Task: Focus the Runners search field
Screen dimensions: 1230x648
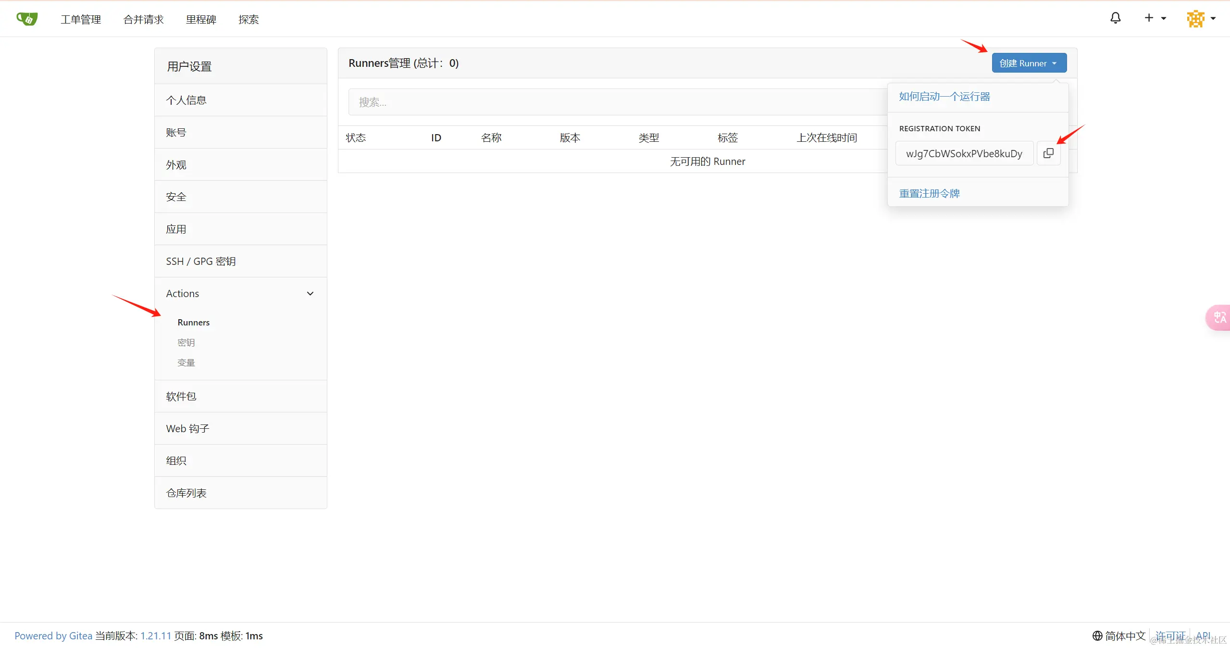Action: tap(615, 102)
